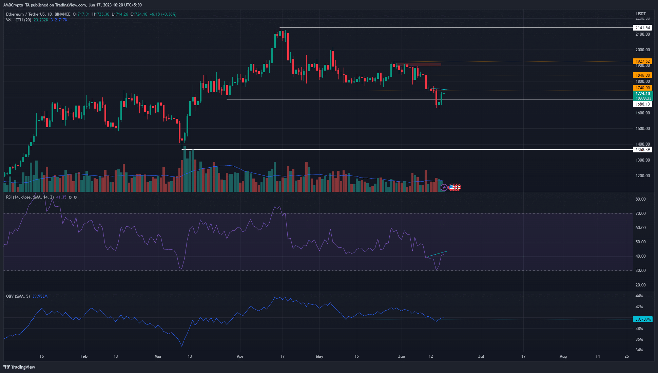The height and width of the screenshot is (373, 658).
Task: Click the orange 1927.62 price label
Action: pyautogui.click(x=642, y=61)
